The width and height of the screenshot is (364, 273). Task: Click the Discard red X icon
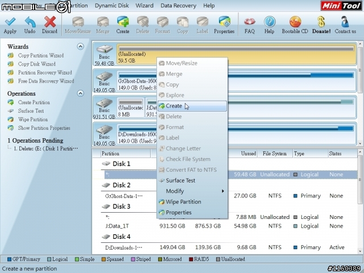49,22
